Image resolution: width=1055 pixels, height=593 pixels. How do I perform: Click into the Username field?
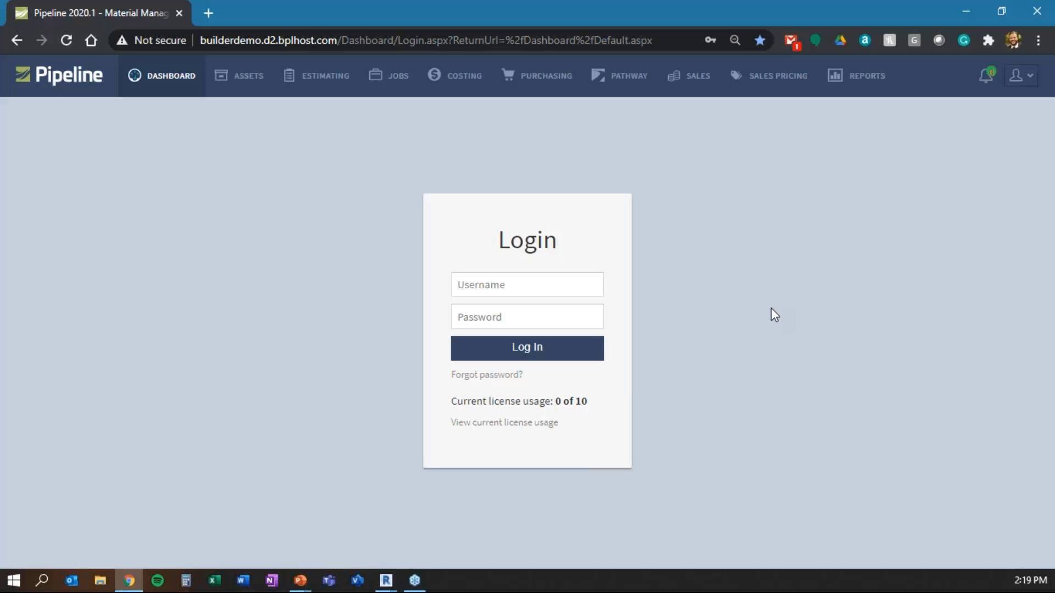[x=527, y=284]
